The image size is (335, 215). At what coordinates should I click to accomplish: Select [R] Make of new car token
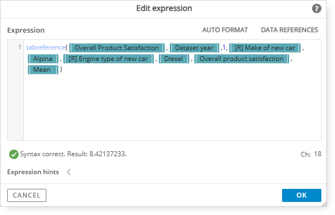pyautogui.click(x=265, y=48)
